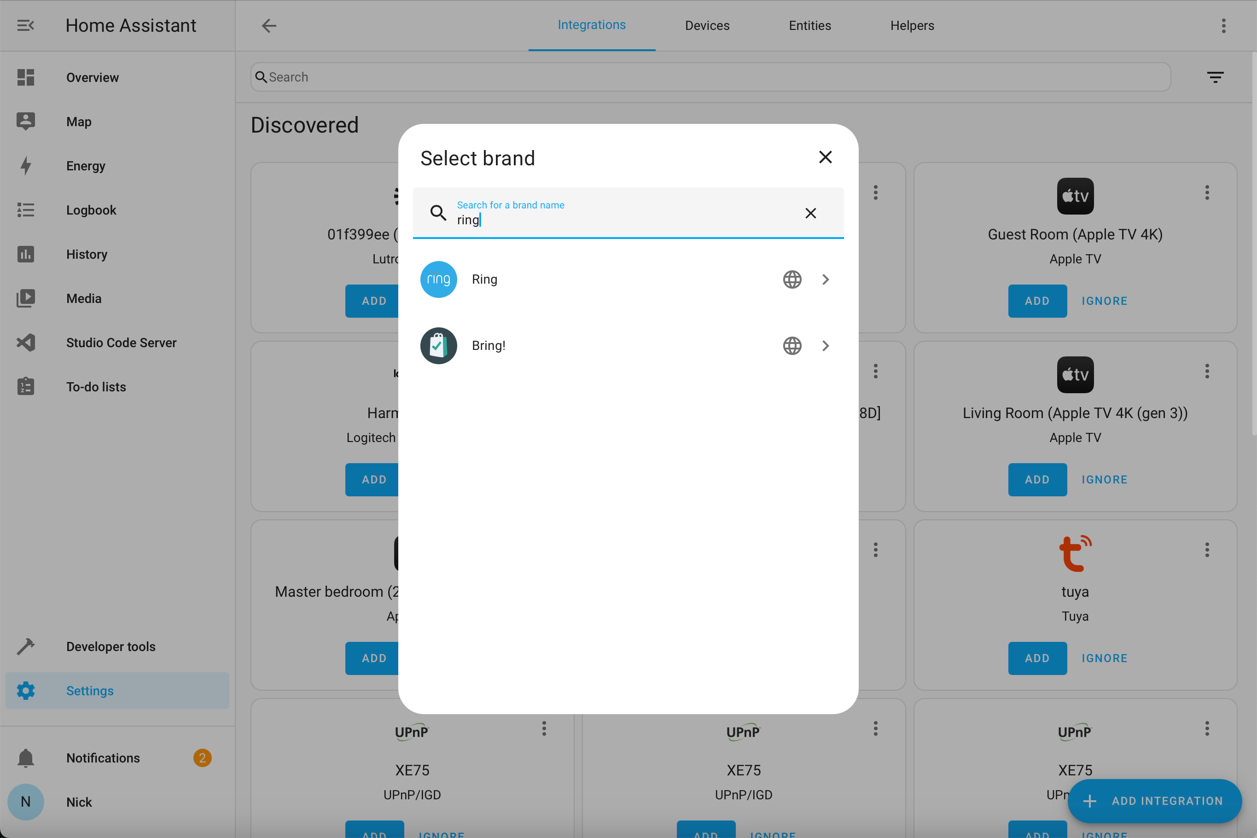1257x838 pixels.
Task: Click the cloud globe icon for Ring
Action: point(792,279)
